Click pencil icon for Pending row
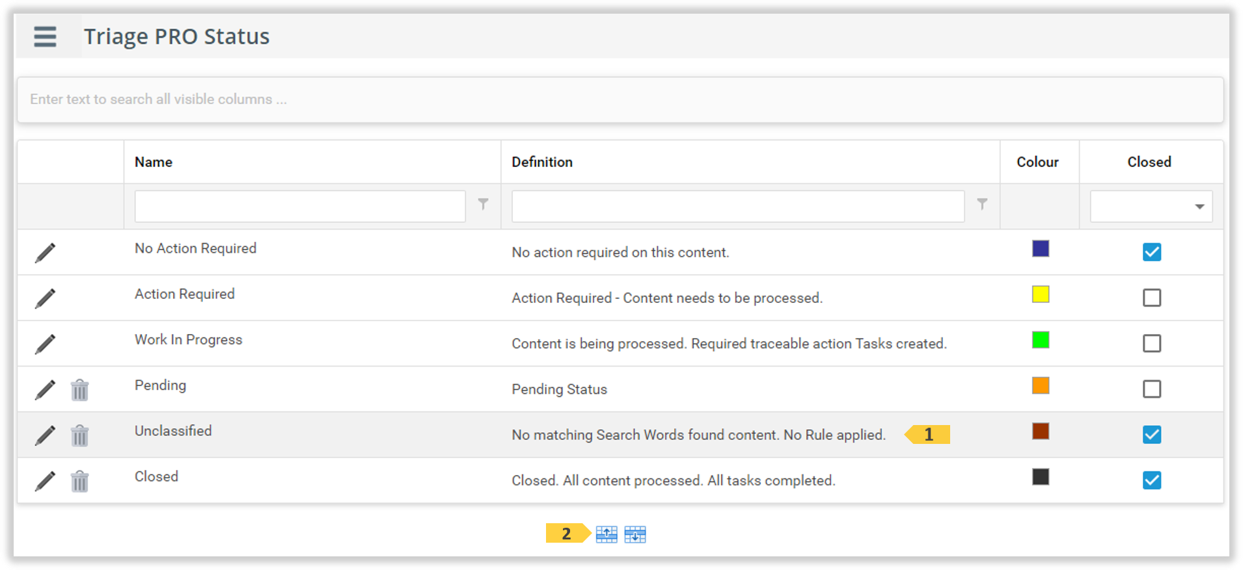Image resolution: width=1243 pixels, height=570 pixels. pyautogui.click(x=45, y=390)
